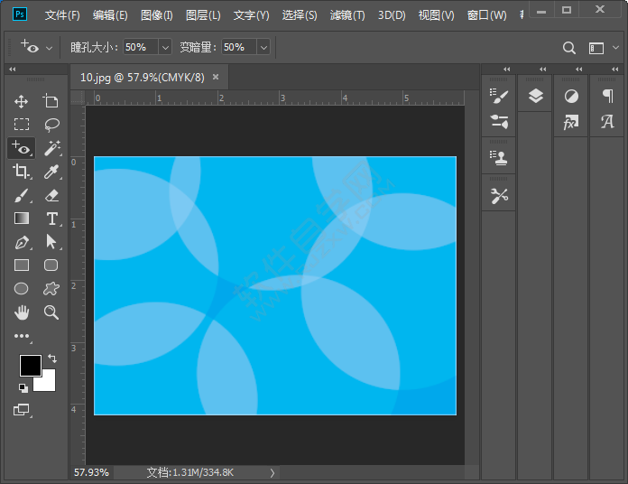Open the 文字(Y) menu
The height and width of the screenshot is (484, 628).
pos(251,15)
